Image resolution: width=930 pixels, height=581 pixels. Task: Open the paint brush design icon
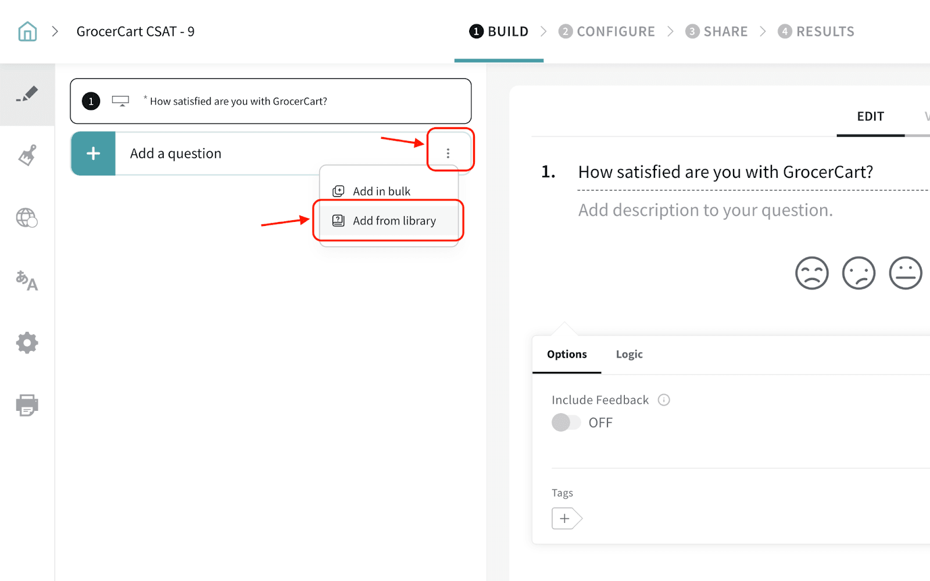coord(27,155)
